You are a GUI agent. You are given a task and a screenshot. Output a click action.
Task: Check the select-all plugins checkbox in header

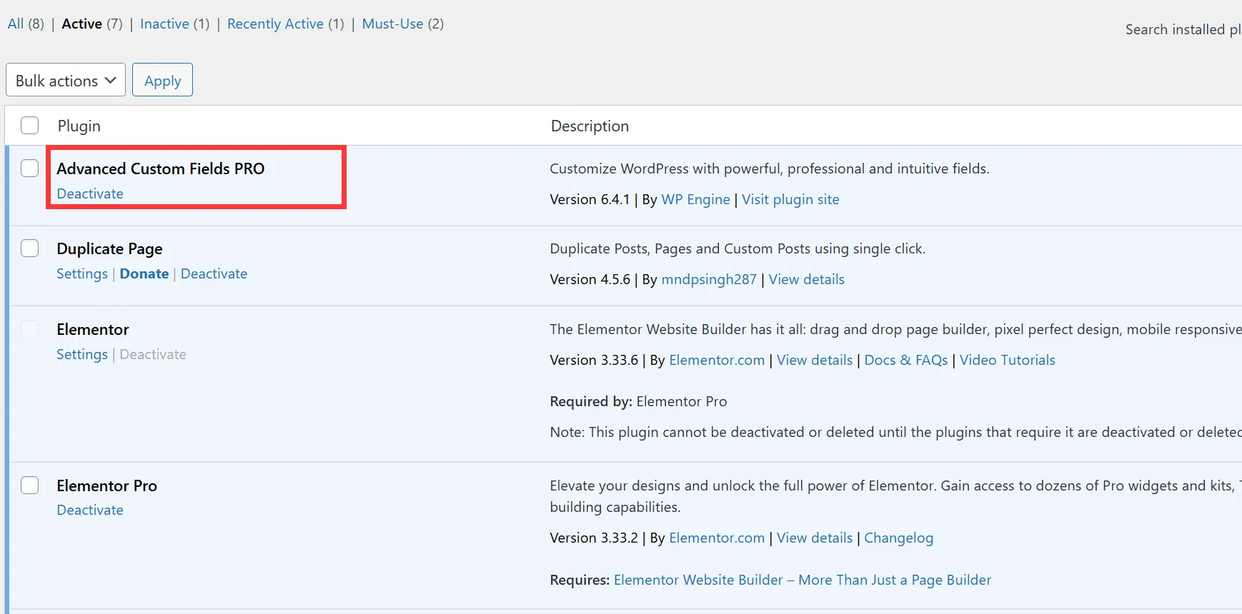(x=29, y=126)
